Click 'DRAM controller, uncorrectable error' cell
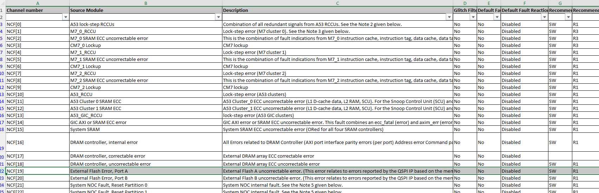The image size is (599, 193). click(146, 164)
